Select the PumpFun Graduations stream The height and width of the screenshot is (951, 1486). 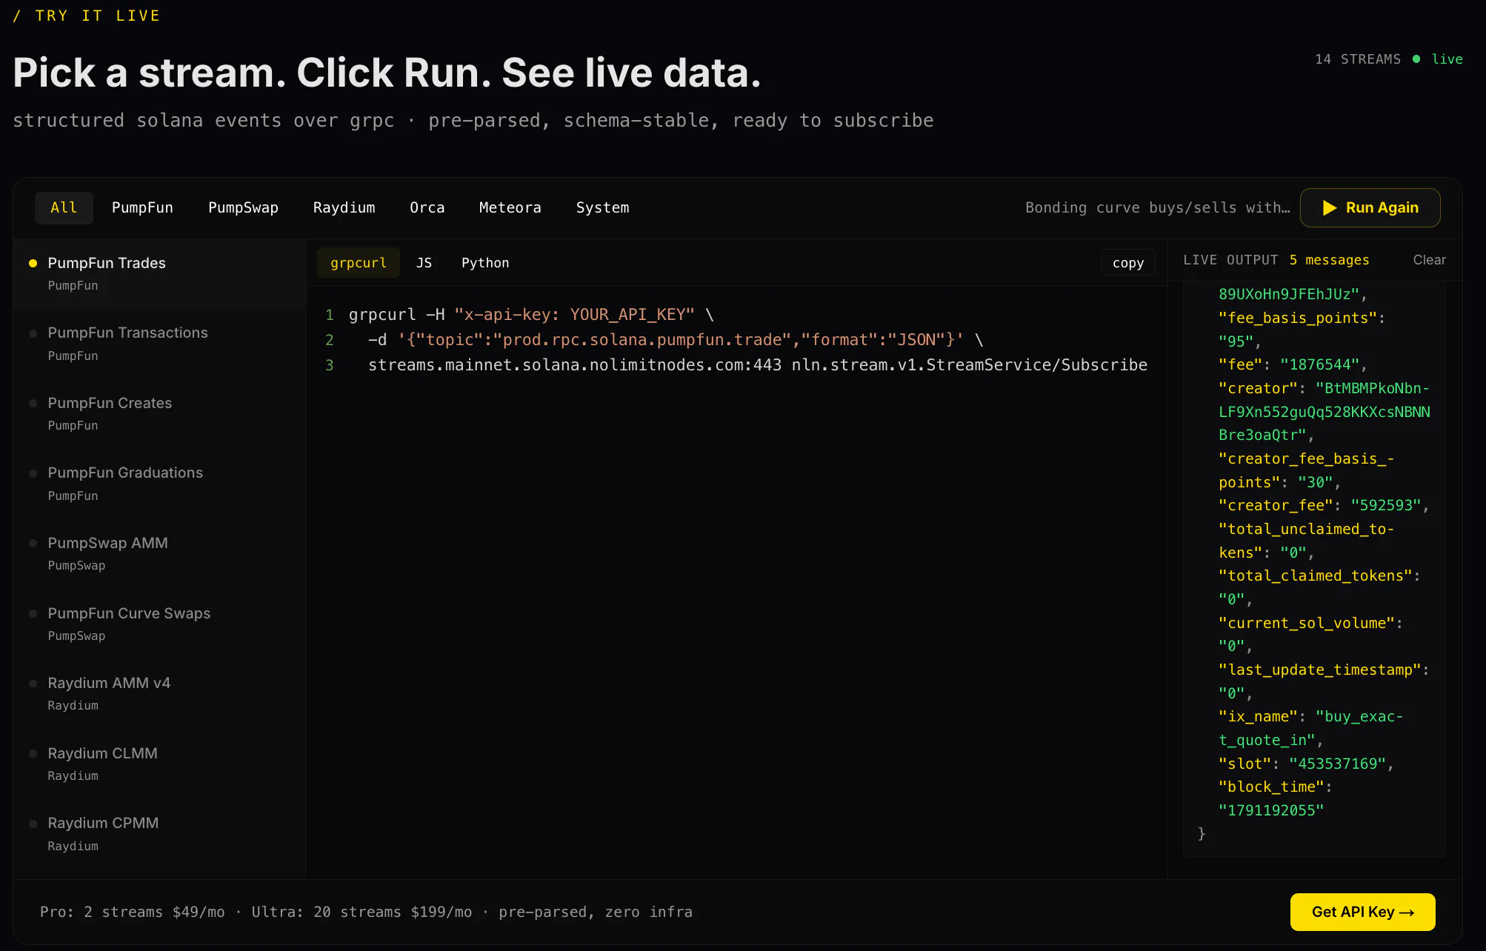160,484
